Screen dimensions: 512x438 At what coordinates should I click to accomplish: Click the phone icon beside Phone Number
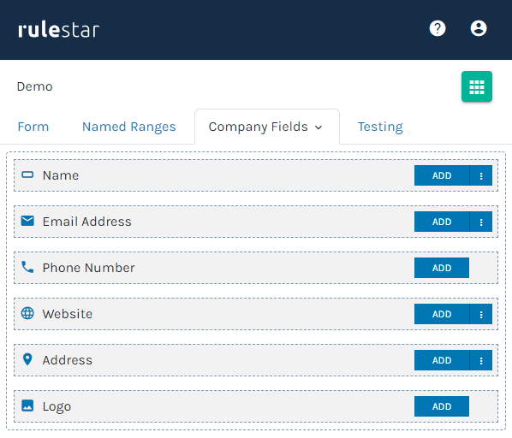coord(27,267)
